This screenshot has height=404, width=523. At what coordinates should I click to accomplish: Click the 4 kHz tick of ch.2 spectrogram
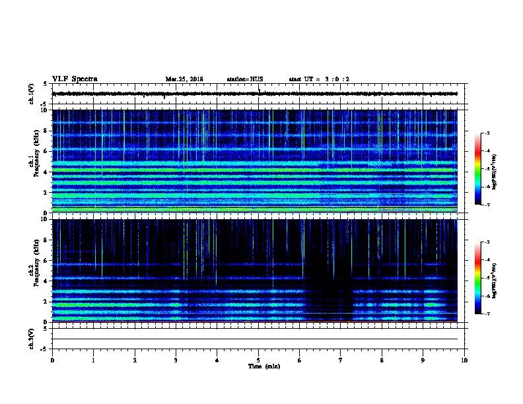pos(46,281)
